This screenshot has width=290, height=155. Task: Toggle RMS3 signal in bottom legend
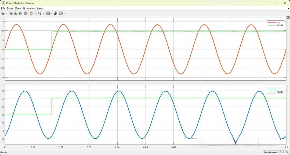point(275,92)
